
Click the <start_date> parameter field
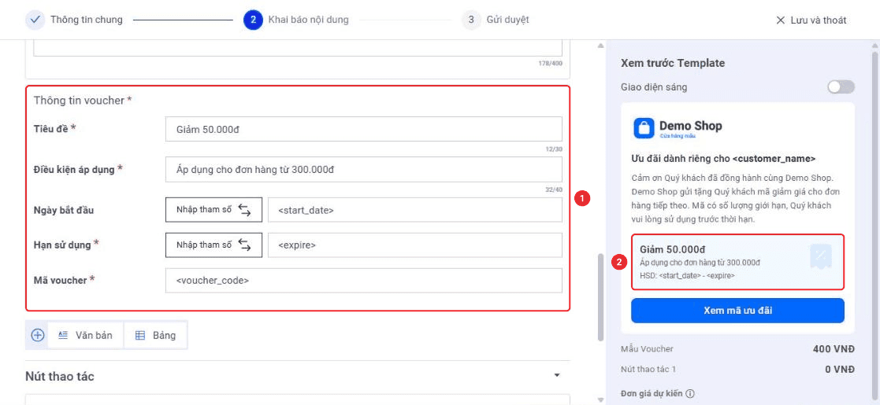click(414, 210)
